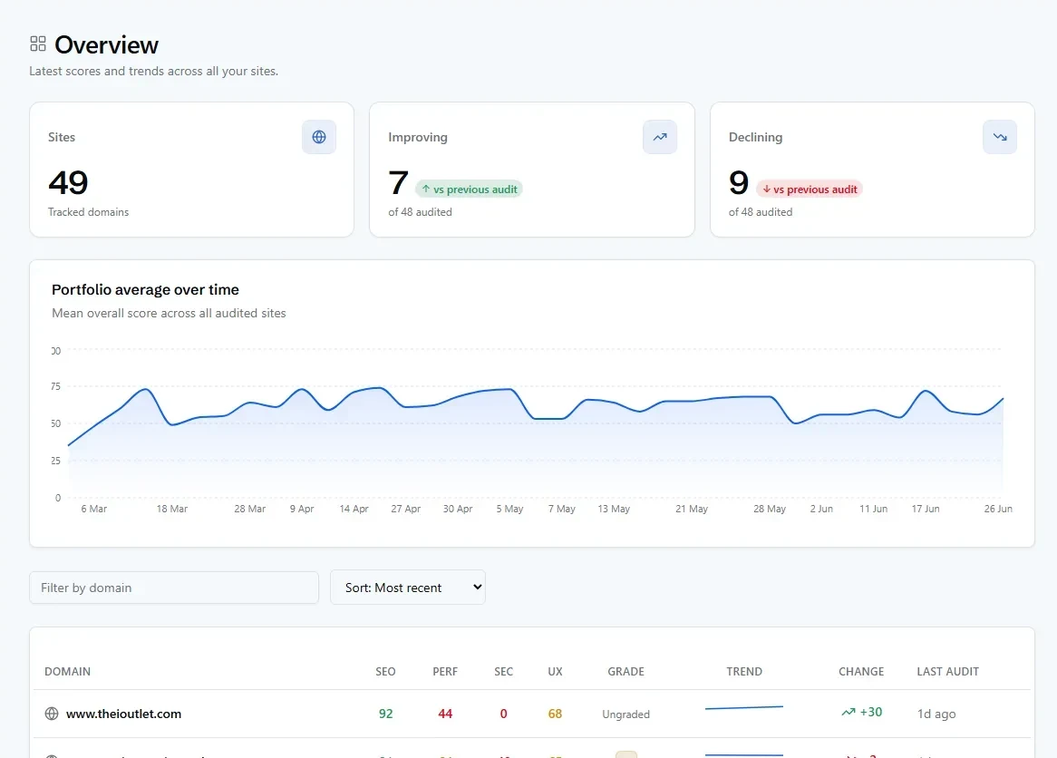Click the Sites count 49
The height and width of the screenshot is (758, 1057).
click(68, 183)
